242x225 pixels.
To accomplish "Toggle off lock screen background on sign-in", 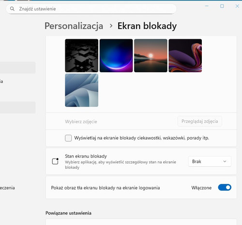I will click(x=225, y=187).
